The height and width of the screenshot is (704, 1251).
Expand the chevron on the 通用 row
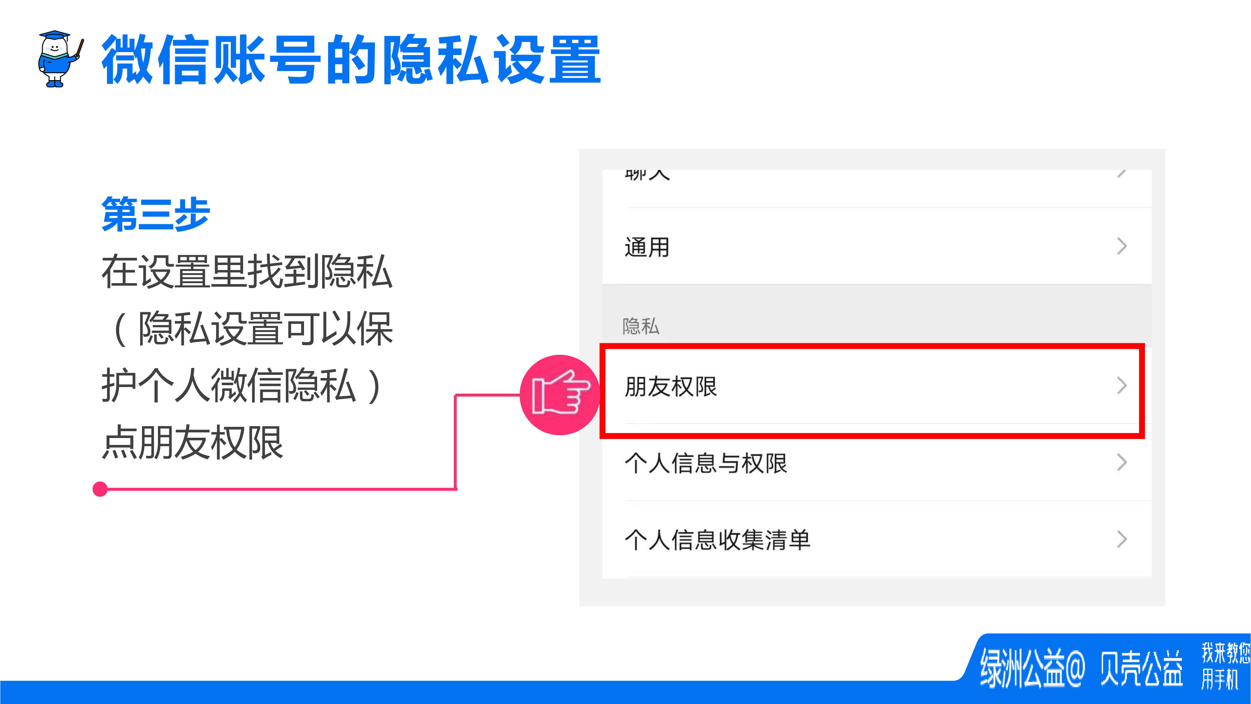click(1122, 246)
